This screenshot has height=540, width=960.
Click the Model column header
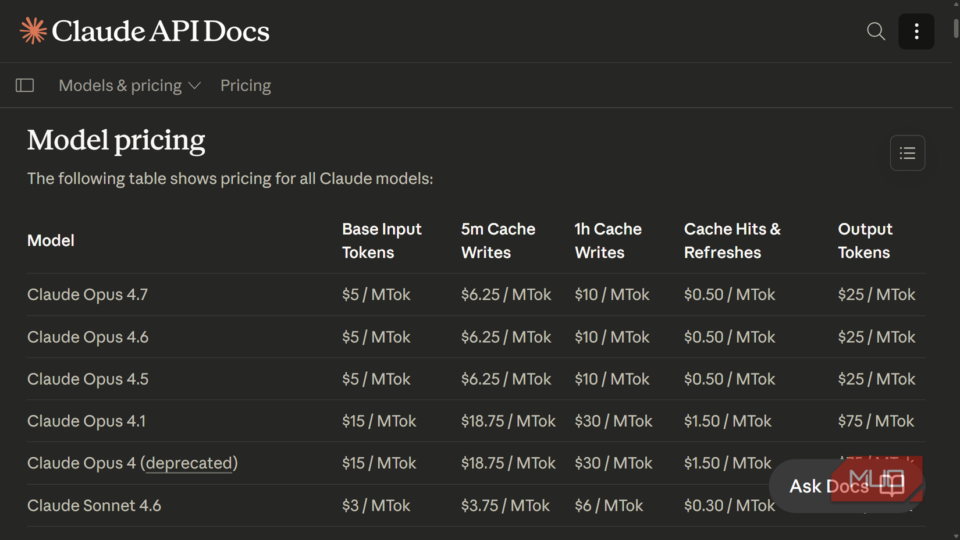51,240
